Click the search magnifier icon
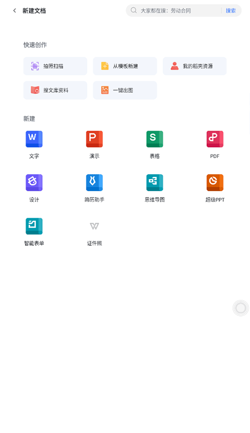 click(x=134, y=10)
